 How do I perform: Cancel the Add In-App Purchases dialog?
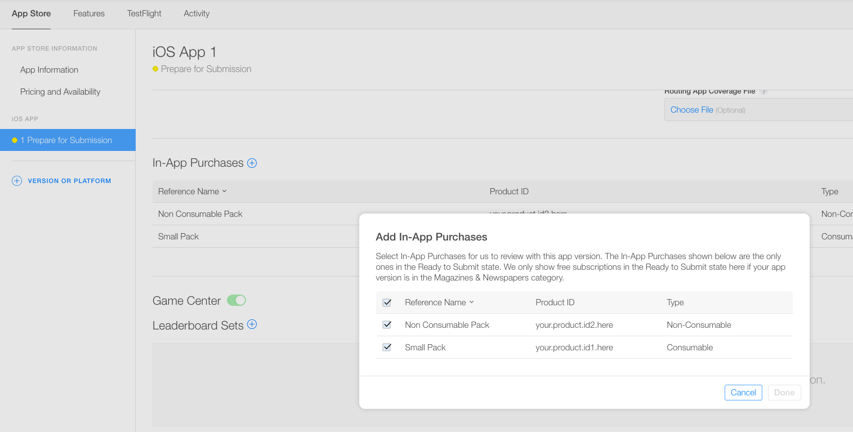tap(743, 392)
